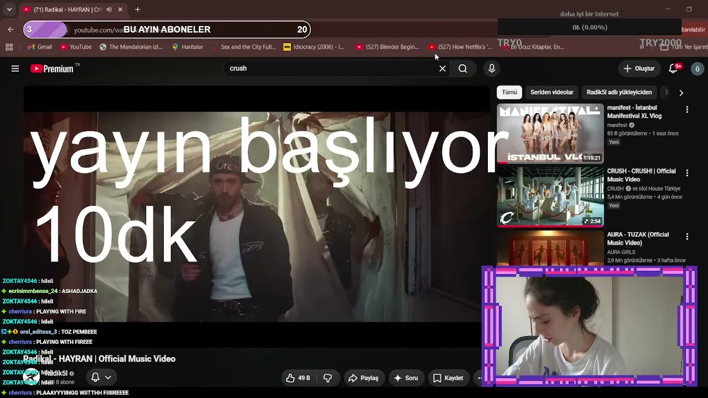708x398 pixels.
Task: Open the Idiocracy (2006) bookmark
Action: click(314, 47)
